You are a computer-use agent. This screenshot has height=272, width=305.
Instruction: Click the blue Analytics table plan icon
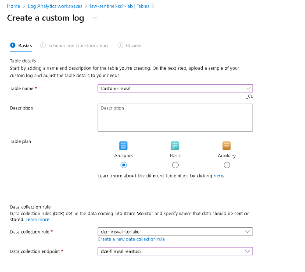tap(123, 145)
